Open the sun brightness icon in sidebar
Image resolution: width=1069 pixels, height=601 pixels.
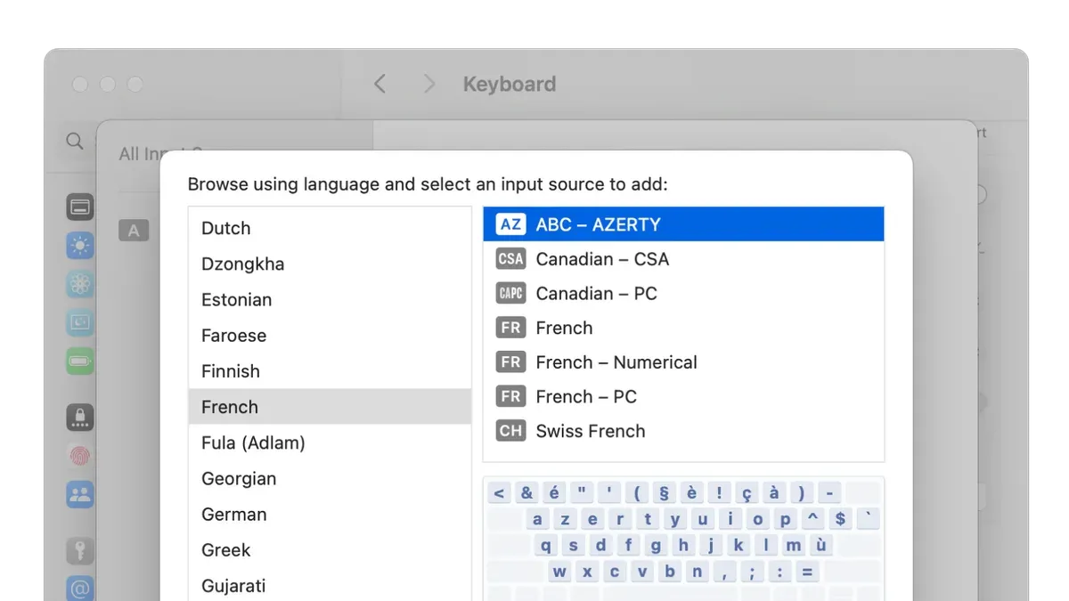tap(80, 246)
